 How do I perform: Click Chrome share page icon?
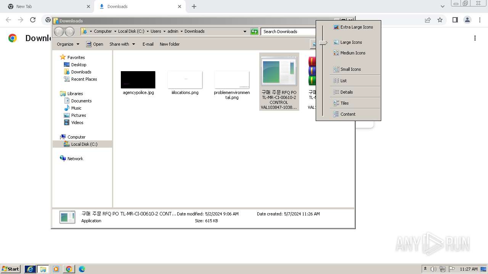tap(428, 20)
